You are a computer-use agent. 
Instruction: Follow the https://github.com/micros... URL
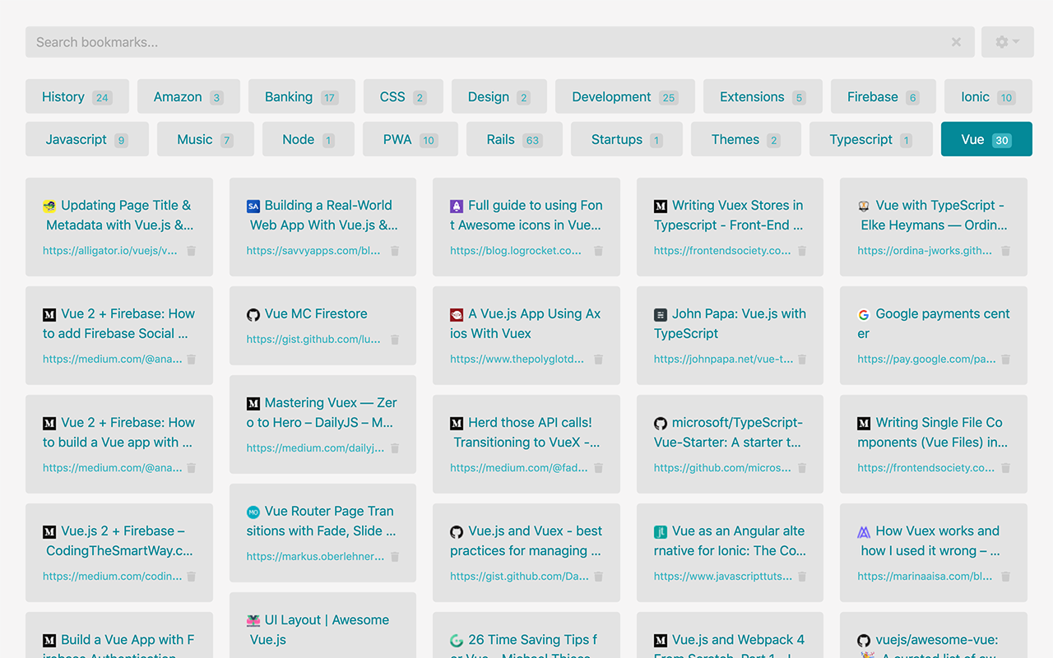(x=722, y=468)
